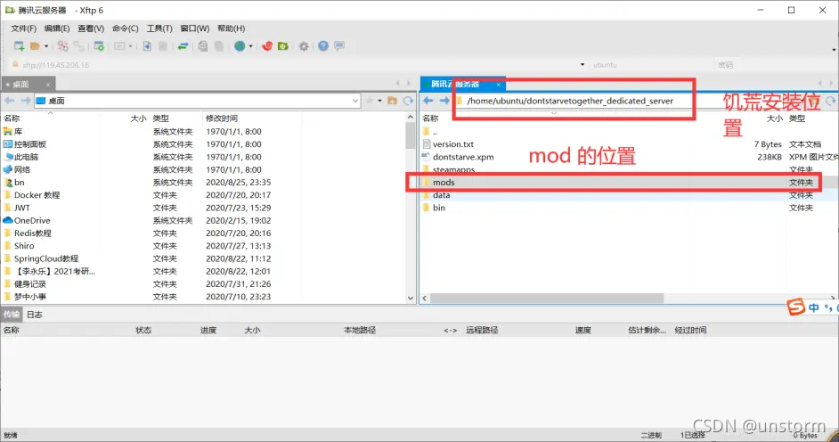Click the Open Session folder icon

35,46
